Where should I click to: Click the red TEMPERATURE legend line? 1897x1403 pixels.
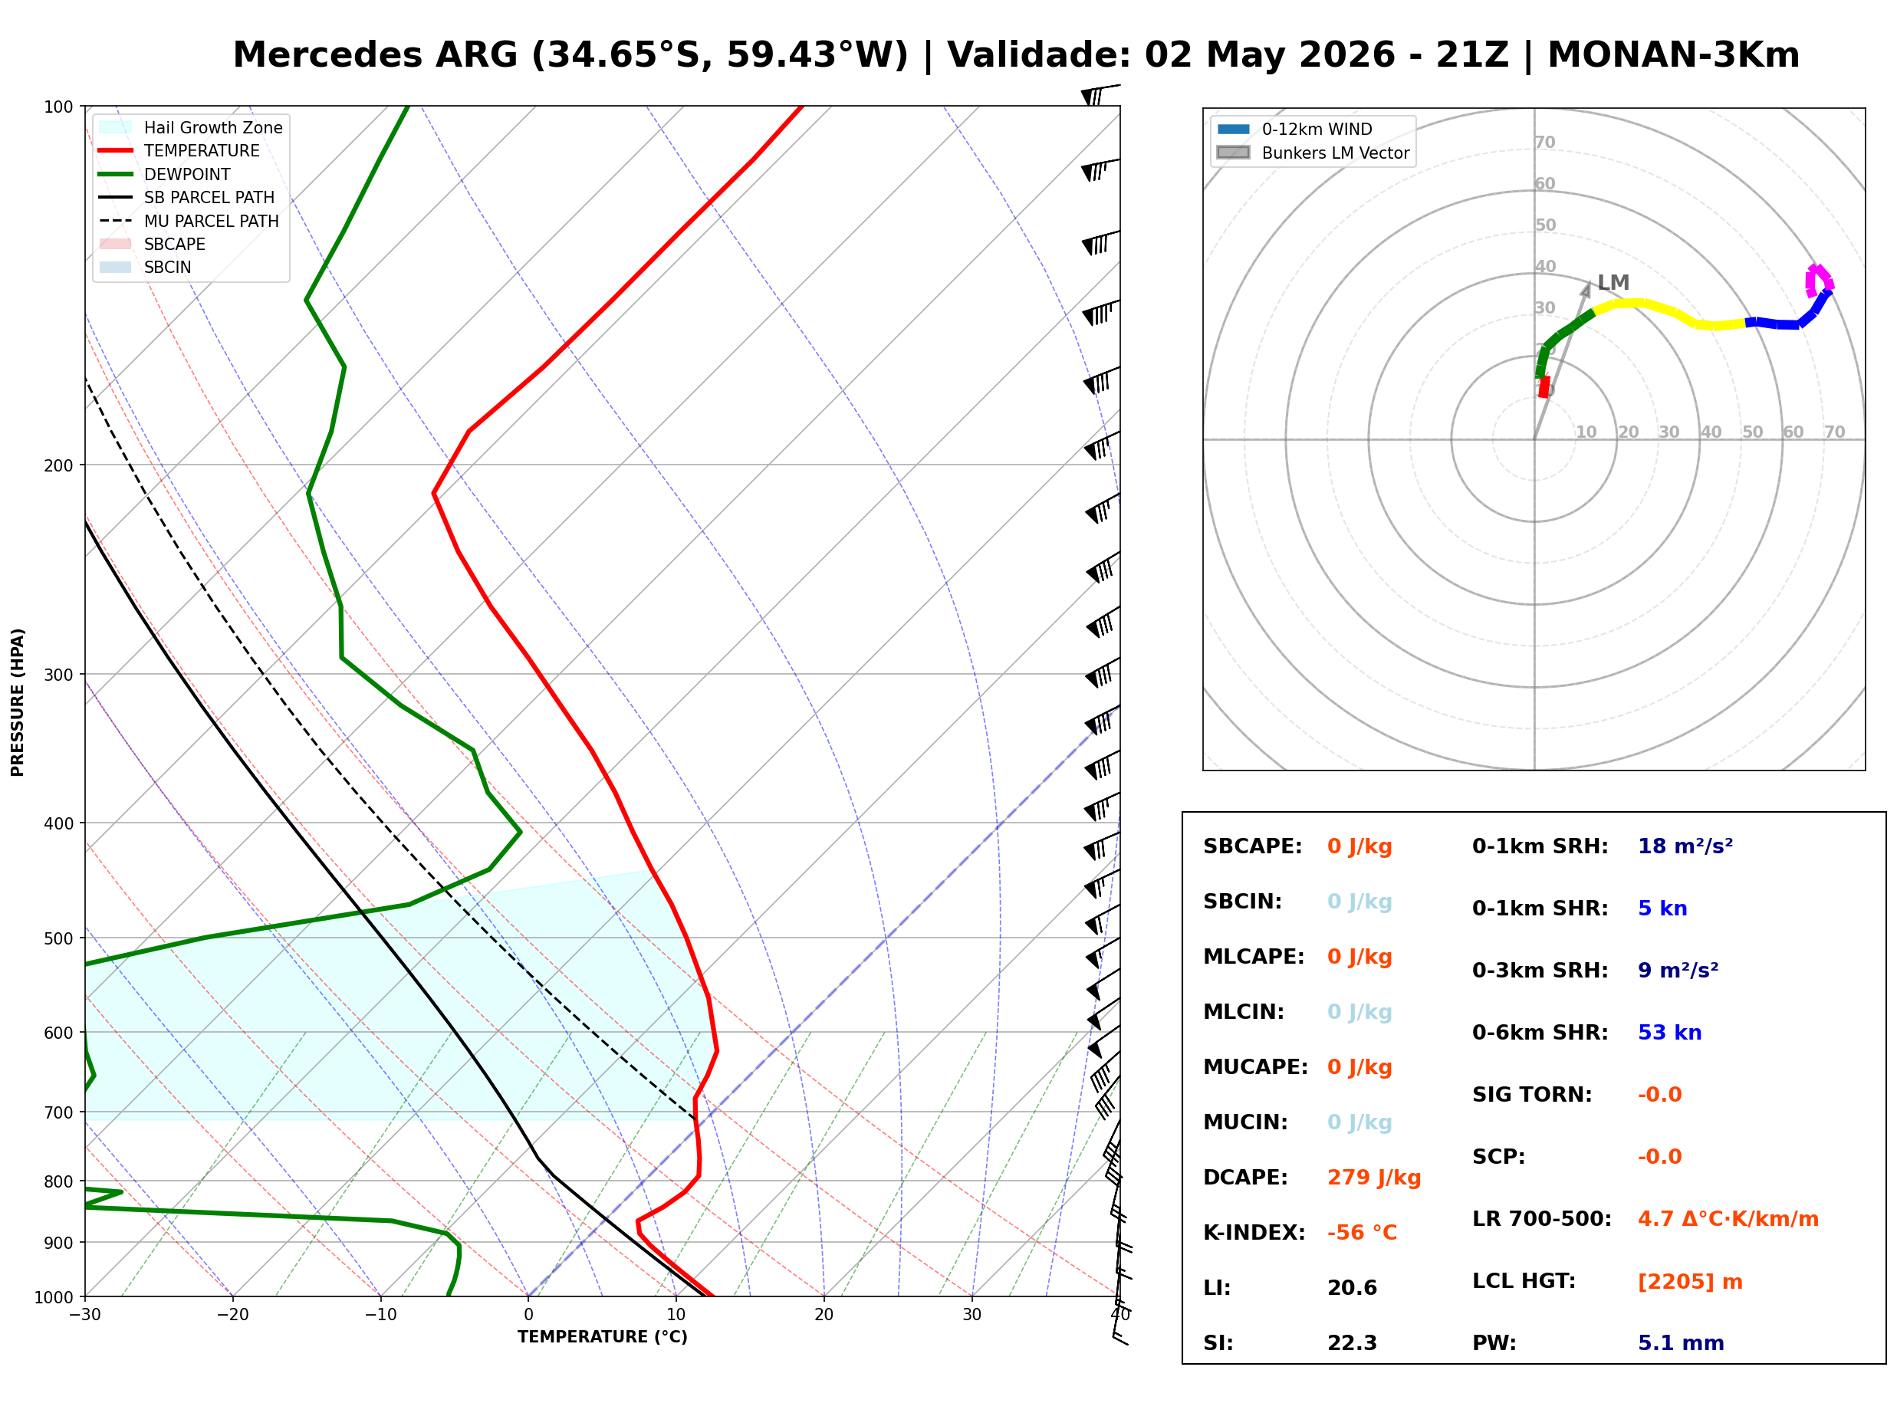click(116, 150)
